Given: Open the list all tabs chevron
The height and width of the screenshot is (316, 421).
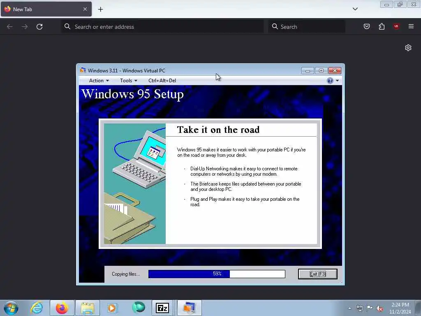Looking at the screenshot, I should [355, 9].
